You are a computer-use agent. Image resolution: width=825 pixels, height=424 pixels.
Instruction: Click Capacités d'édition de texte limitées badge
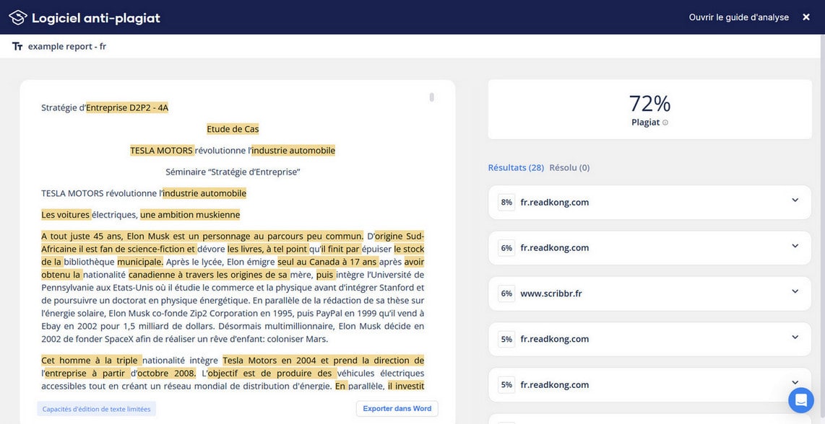(96, 410)
